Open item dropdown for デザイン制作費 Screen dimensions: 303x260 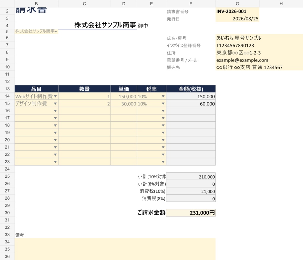pos(55,104)
